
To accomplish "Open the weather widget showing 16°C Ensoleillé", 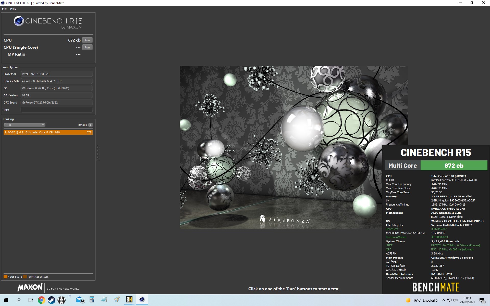I will (x=422, y=300).
